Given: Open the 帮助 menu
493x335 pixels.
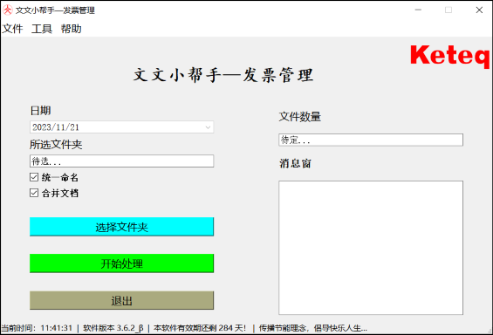Looking at the screenshot, I should pyautogui.click(x=71, y=29).
